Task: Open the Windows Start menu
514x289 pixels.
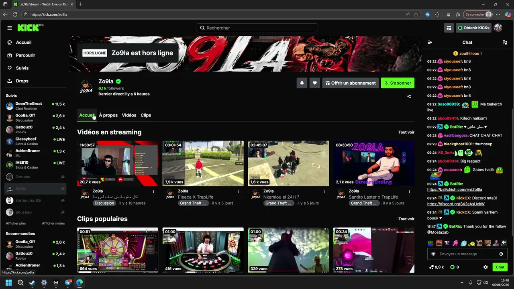Action: tap(8, 283)
